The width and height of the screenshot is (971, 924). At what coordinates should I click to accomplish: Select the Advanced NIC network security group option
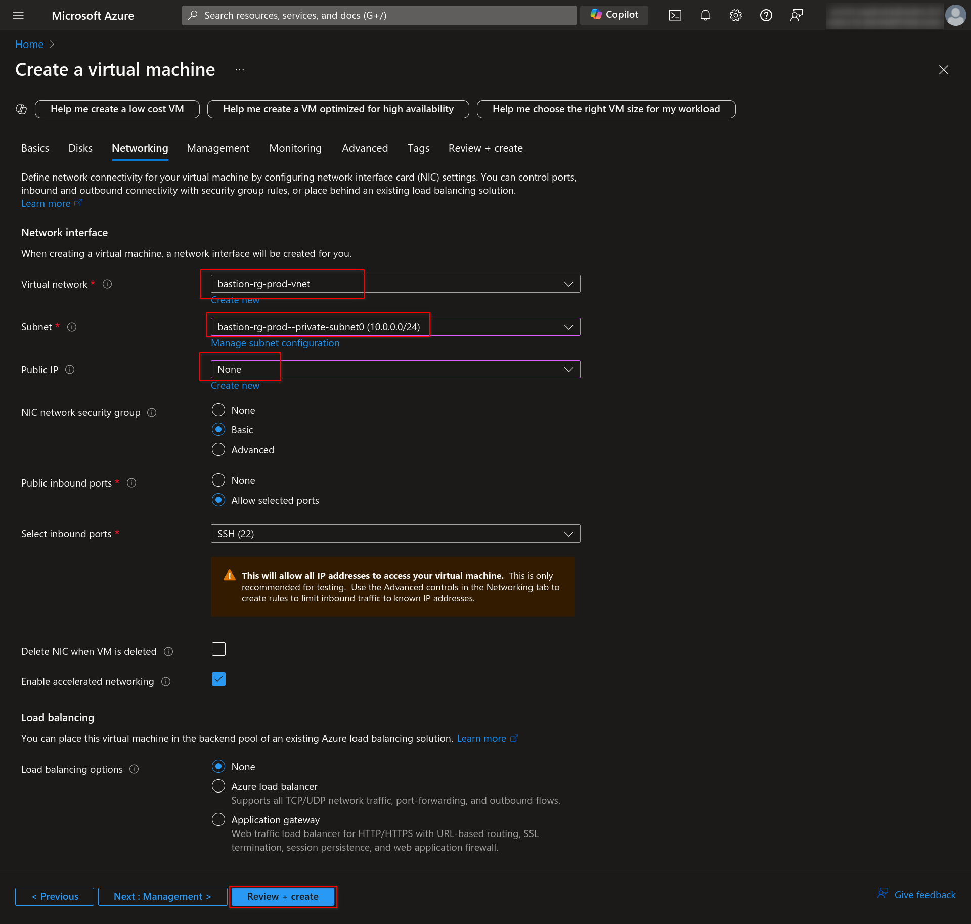[218, 449]
